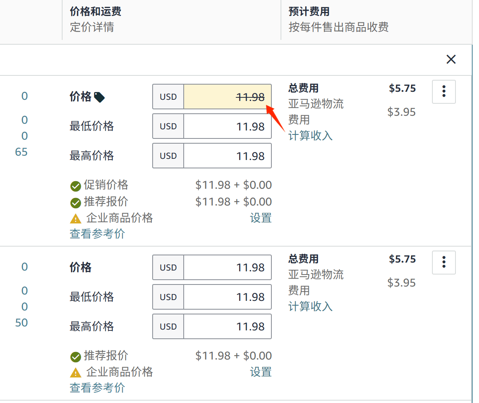This screenshot has height=403, width=479.
Task: Click the highlighted strikethrough price field
Action: click(x=227, y=97)
